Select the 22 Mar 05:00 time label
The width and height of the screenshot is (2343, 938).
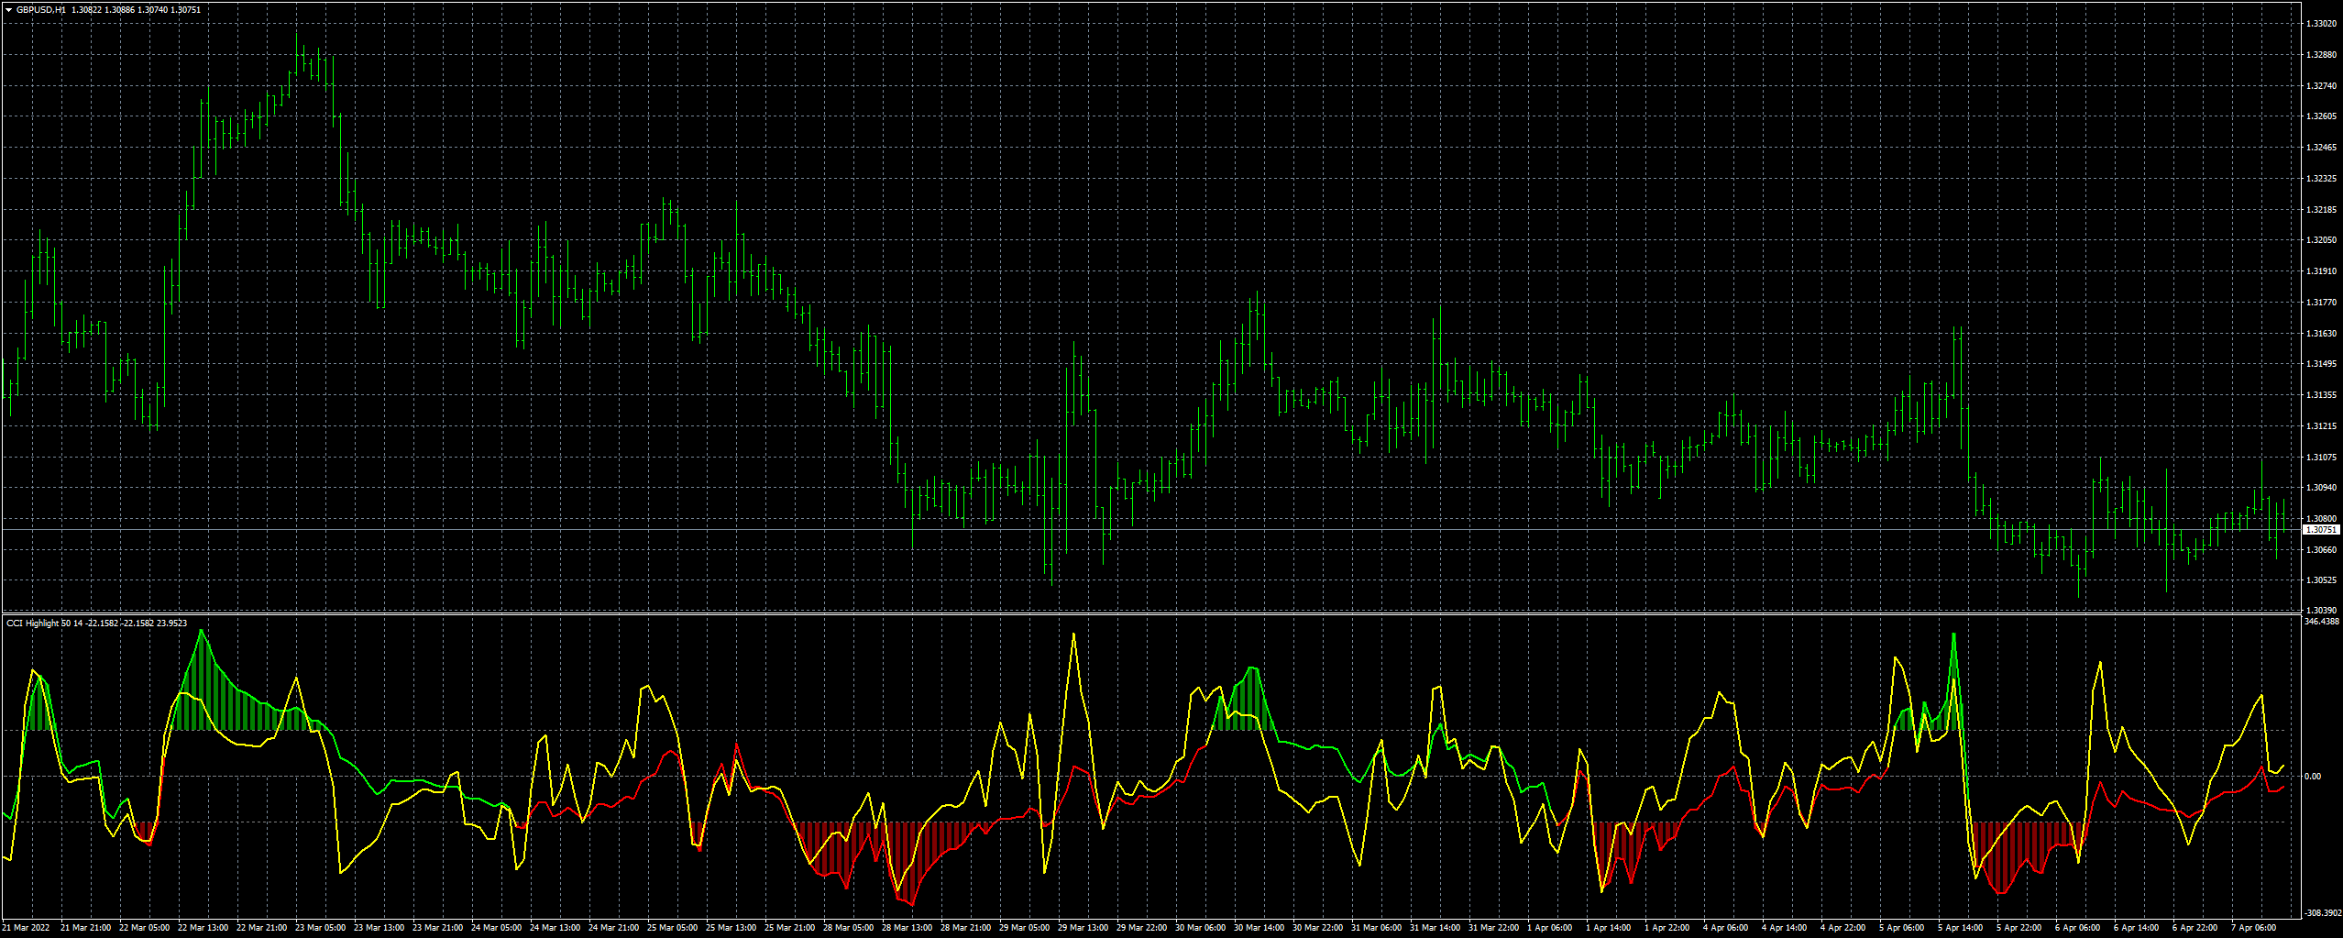coord(144,928)
